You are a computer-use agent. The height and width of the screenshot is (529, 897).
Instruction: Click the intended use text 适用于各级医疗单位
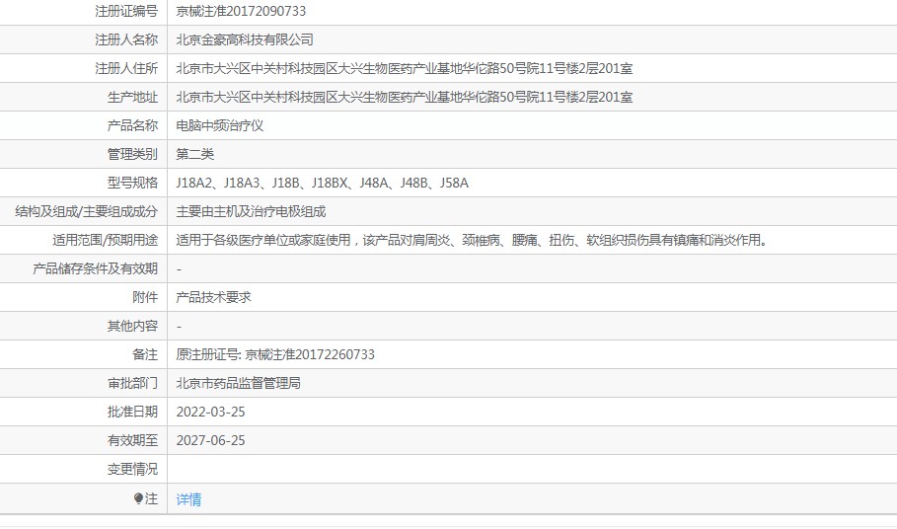pyautogui.click(x=472, y=240)
